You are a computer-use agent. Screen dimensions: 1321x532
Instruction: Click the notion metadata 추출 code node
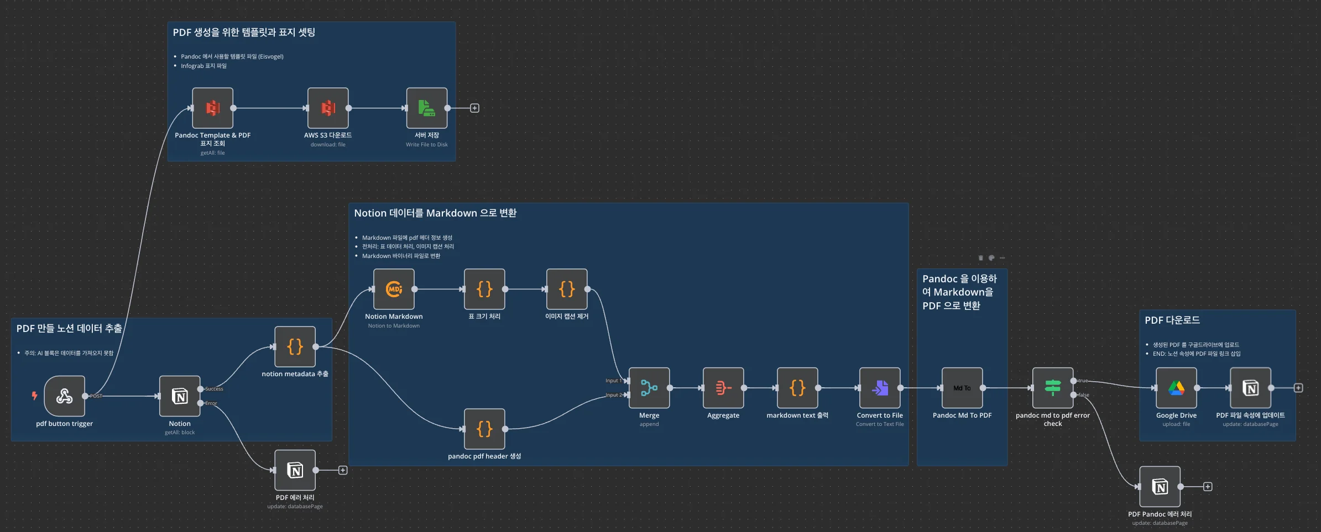pos(295,347)
